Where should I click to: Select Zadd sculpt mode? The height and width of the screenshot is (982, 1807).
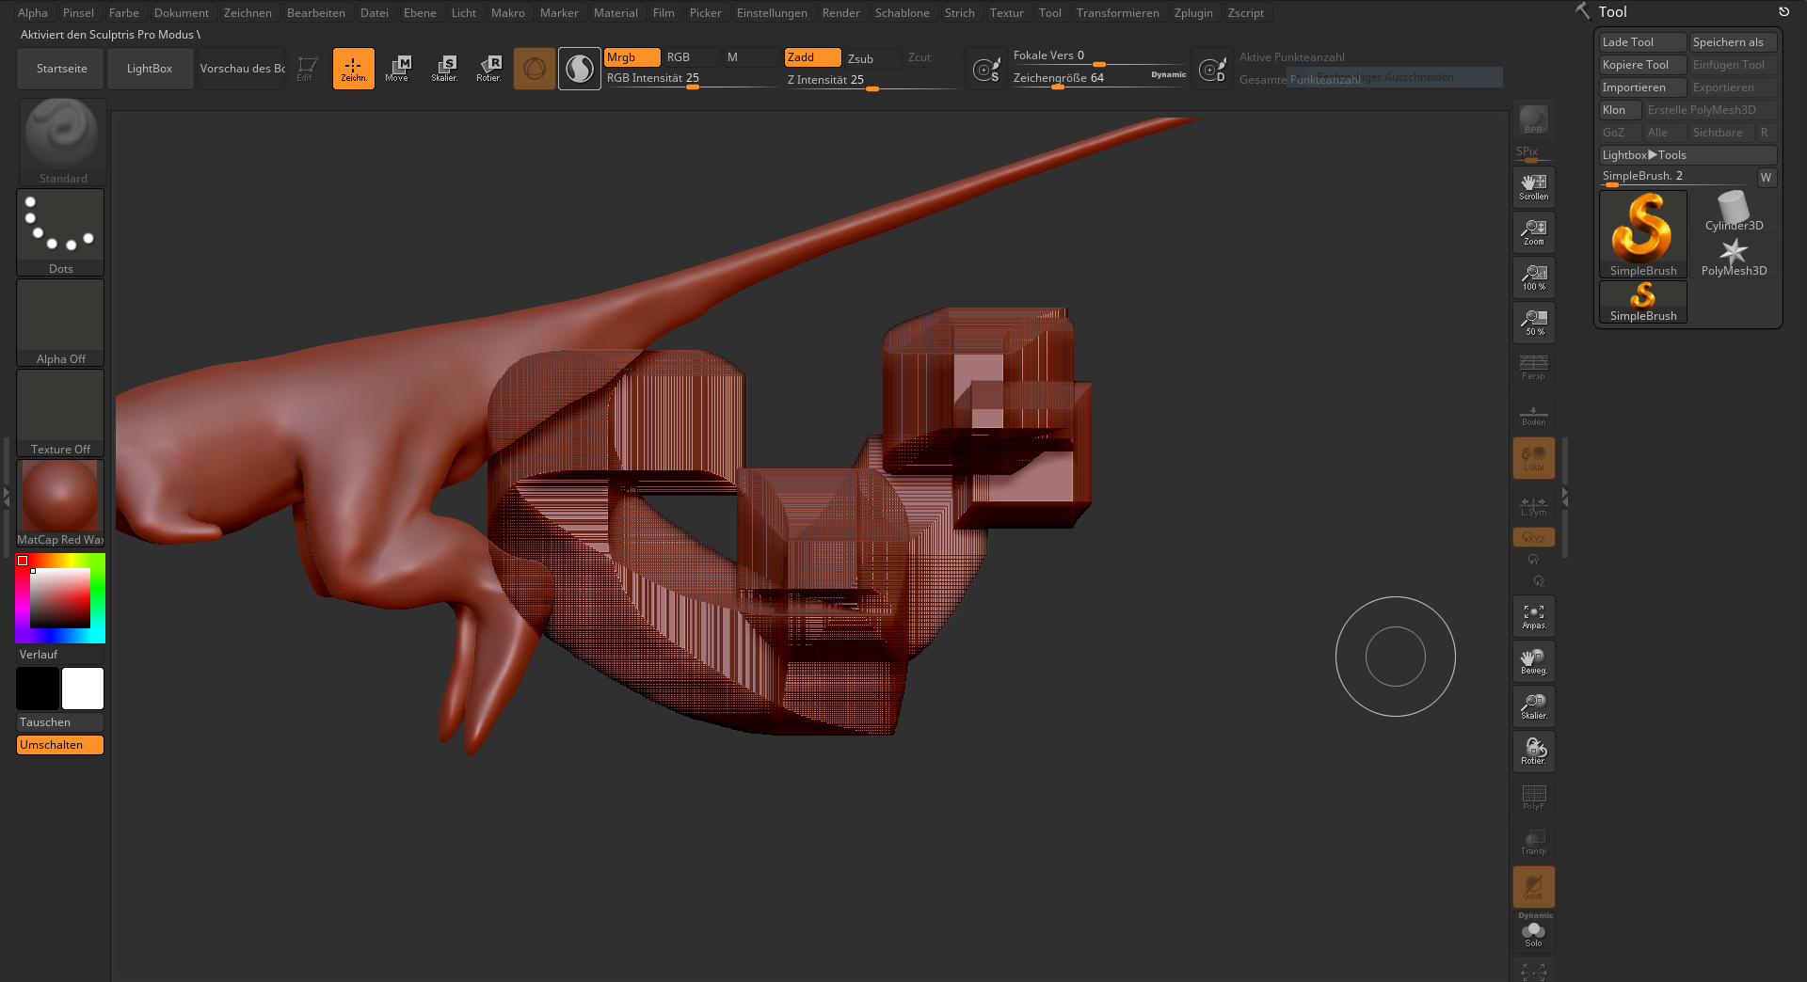coord(813,57)
